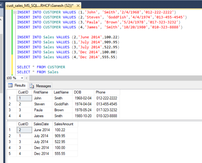
Task: Select the cell 'GoddFish'
Action: pos(62,104)
